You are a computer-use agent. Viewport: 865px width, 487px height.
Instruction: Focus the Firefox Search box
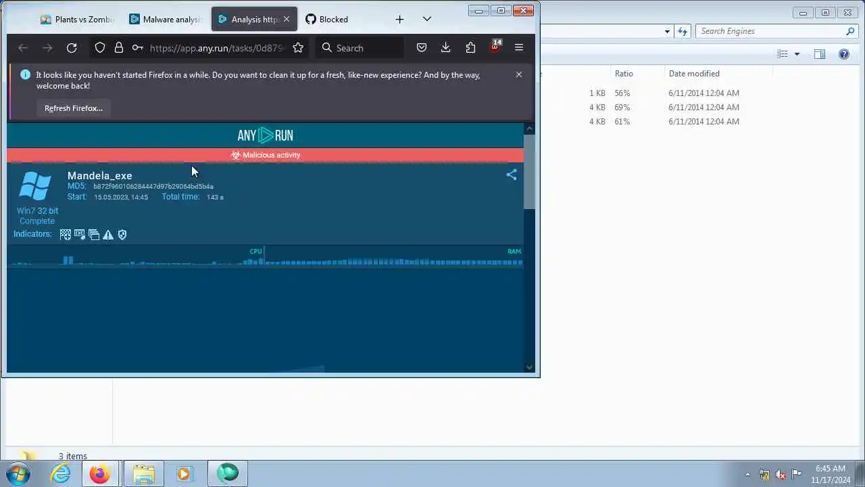(359, 48)
